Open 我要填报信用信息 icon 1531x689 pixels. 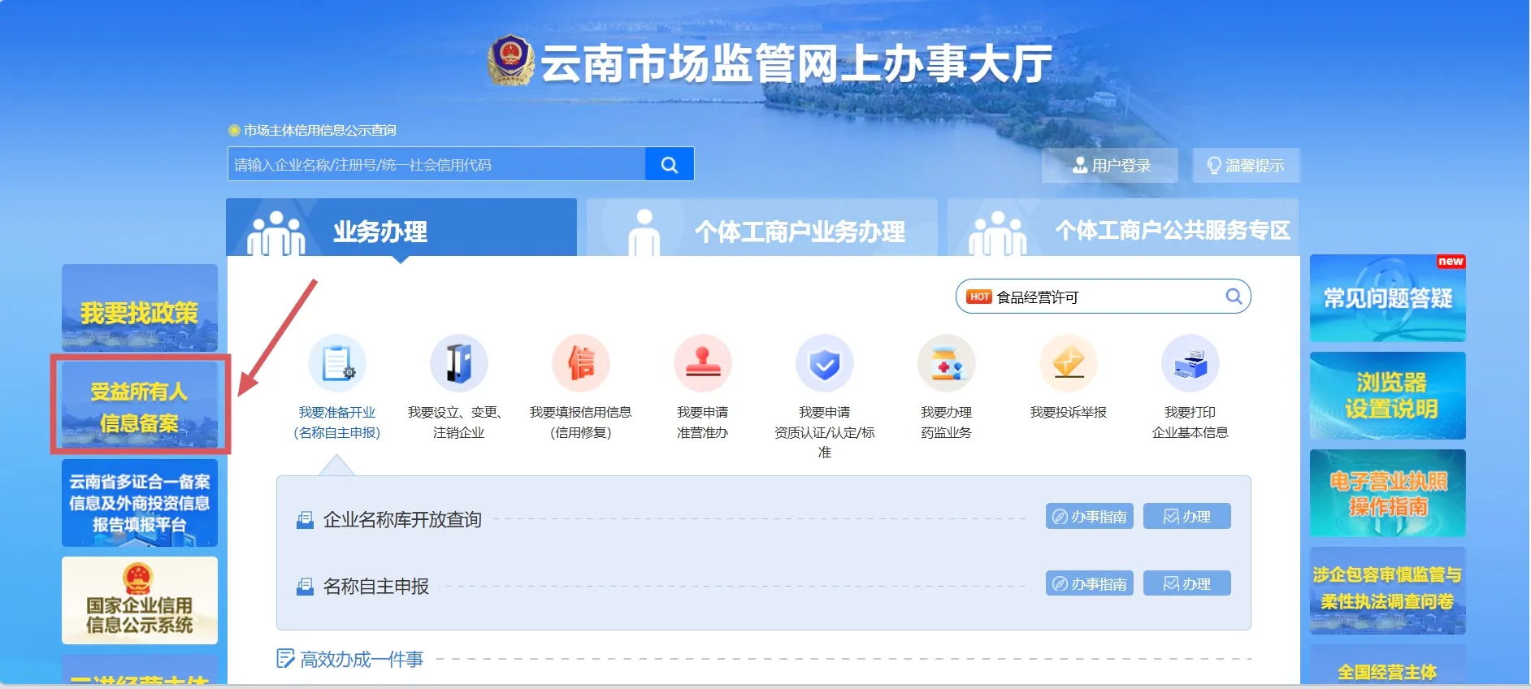580,363
